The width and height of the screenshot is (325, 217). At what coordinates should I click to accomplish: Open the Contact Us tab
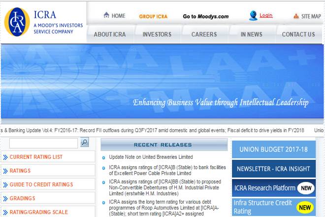pyautogui.click(x=298, y=35)
